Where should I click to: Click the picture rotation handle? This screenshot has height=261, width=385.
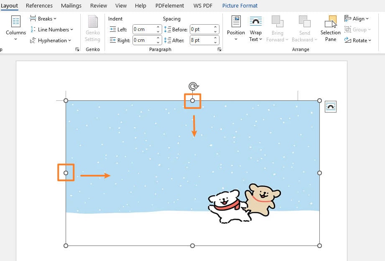point(194,86)
